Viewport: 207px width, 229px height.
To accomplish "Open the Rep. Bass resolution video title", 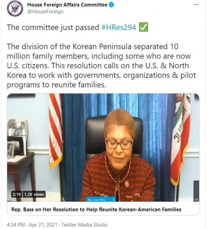I will [96, 210].
